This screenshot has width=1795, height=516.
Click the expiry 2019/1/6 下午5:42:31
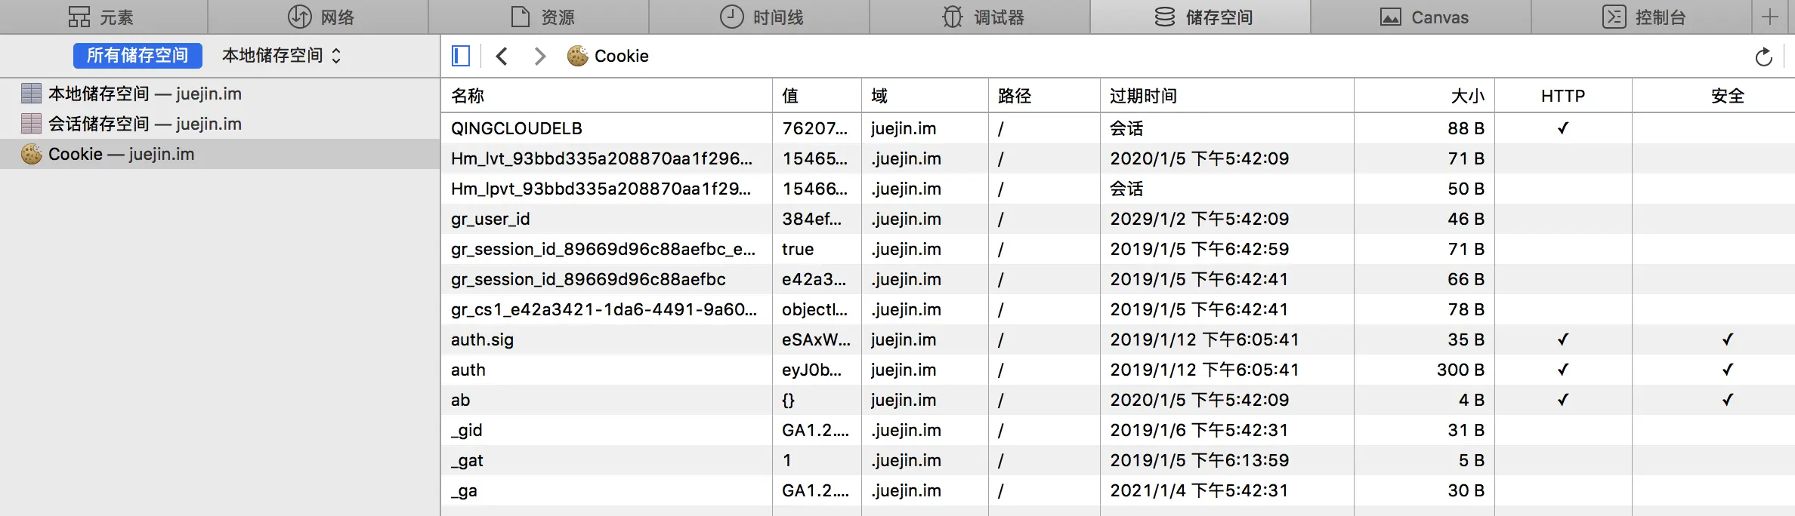[x=1199, y=430]
